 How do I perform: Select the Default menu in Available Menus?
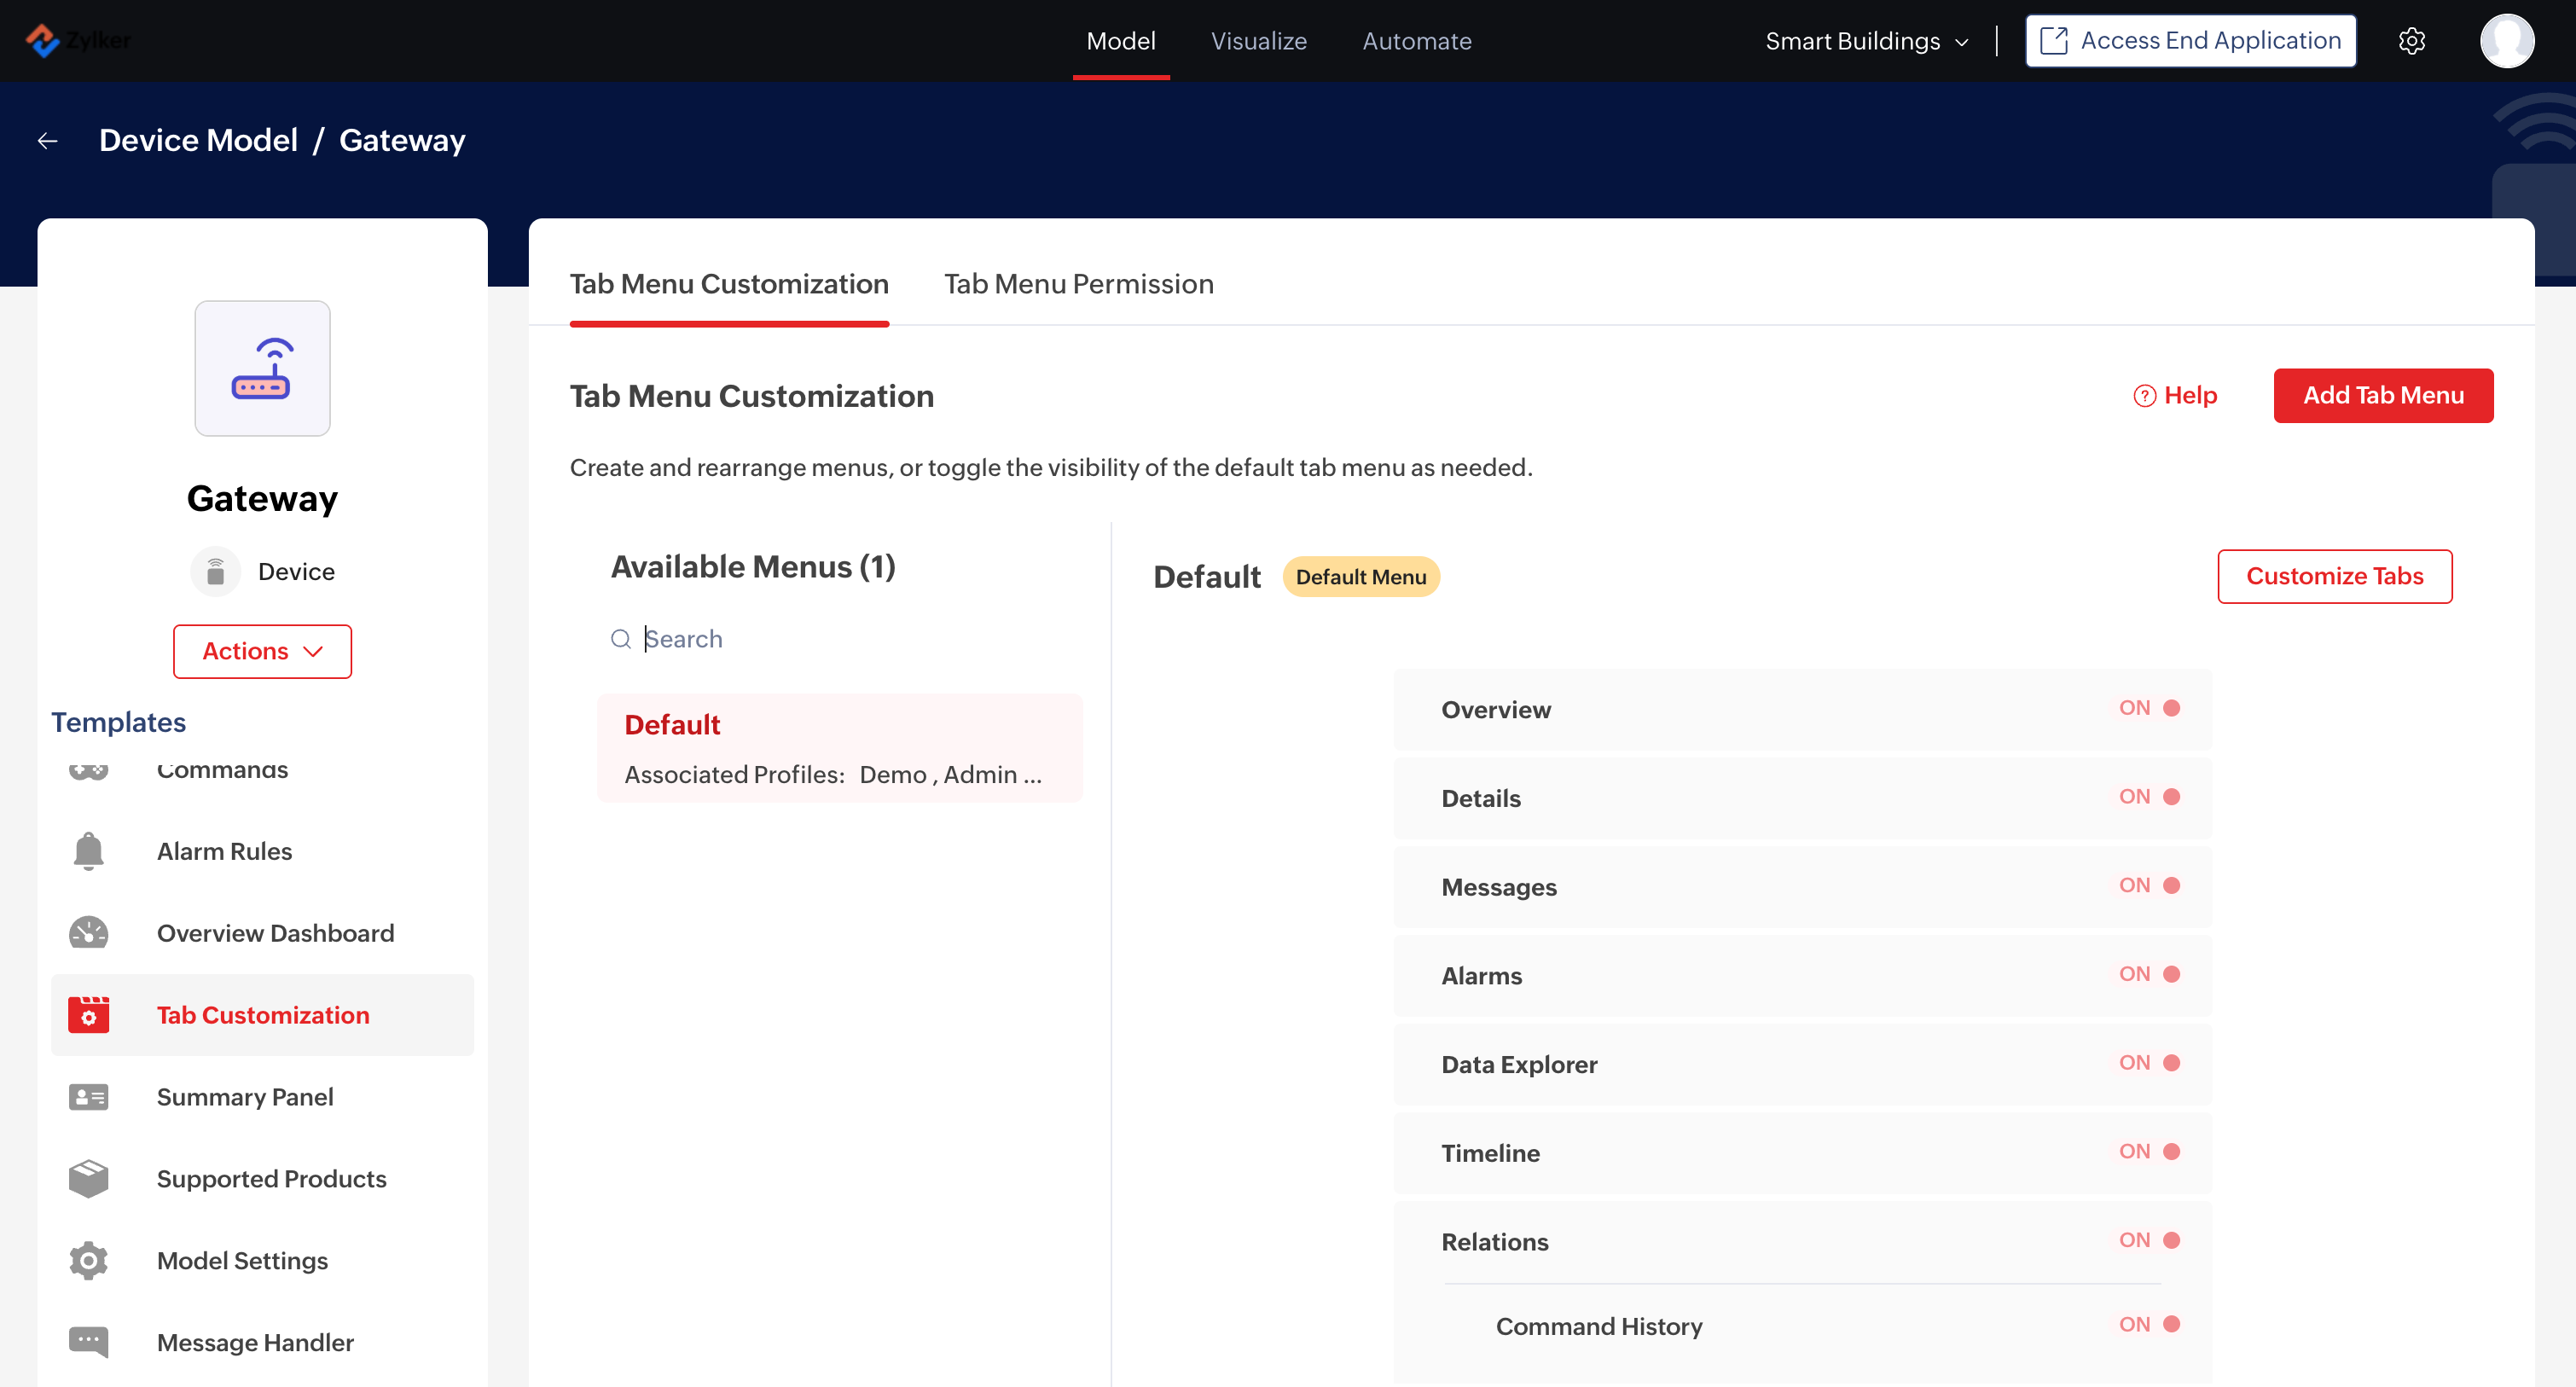(x=839, y=747)
